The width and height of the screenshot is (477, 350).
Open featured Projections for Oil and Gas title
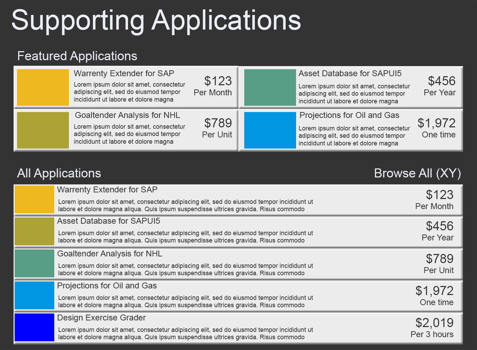(x=349, y=115)
